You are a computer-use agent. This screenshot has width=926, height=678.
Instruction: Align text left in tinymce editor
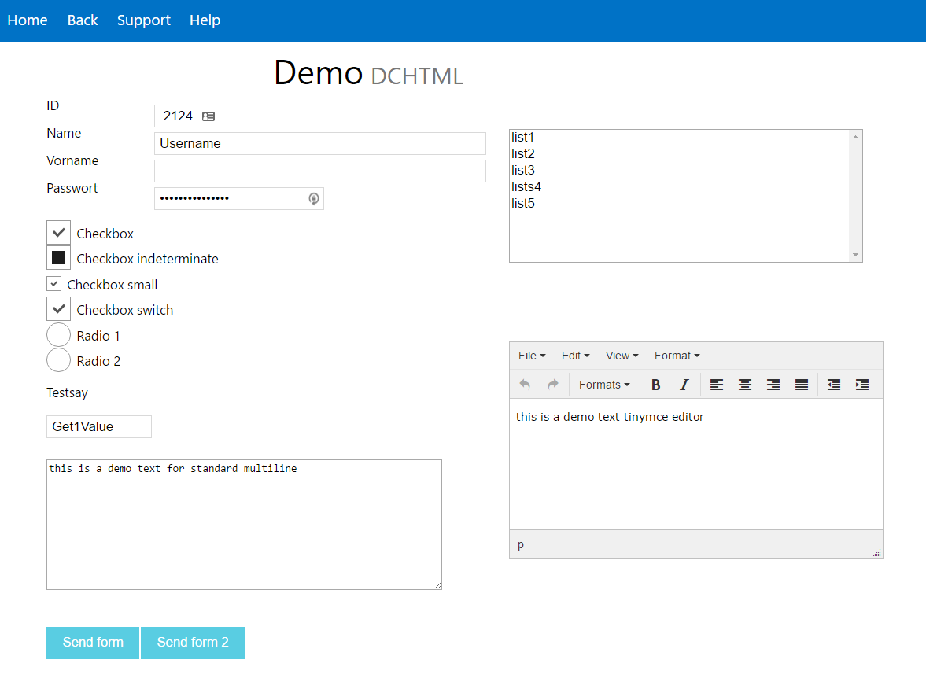tap(716, 385)
